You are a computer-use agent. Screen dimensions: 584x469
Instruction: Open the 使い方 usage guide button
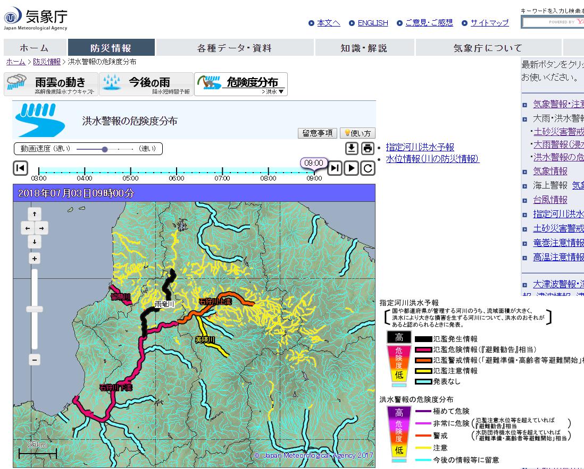coord(357,133)
